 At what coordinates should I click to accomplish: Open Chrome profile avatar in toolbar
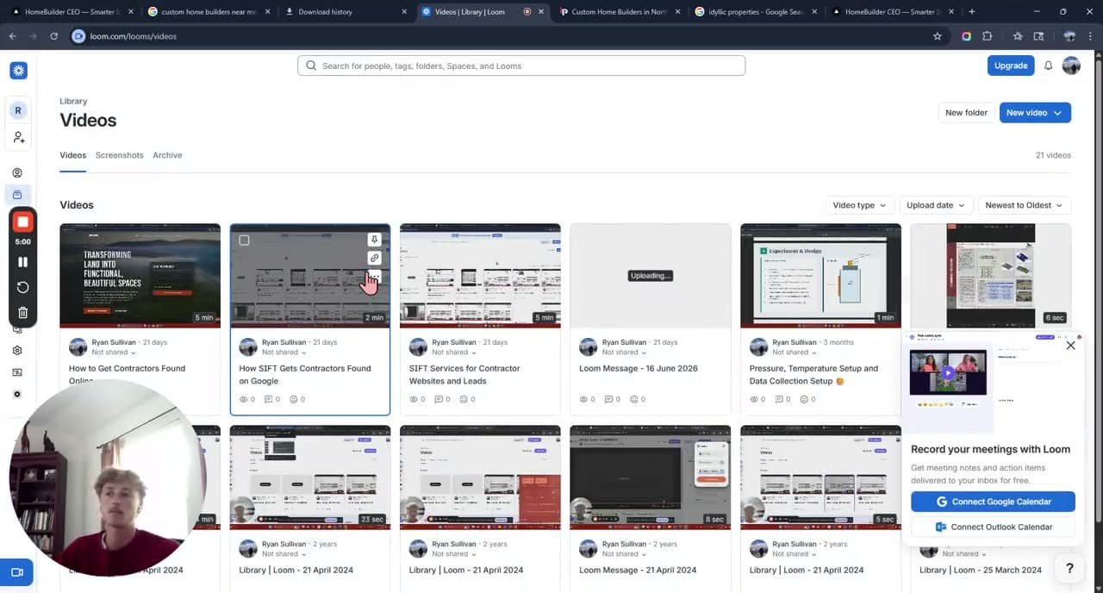pos(1069,36)
